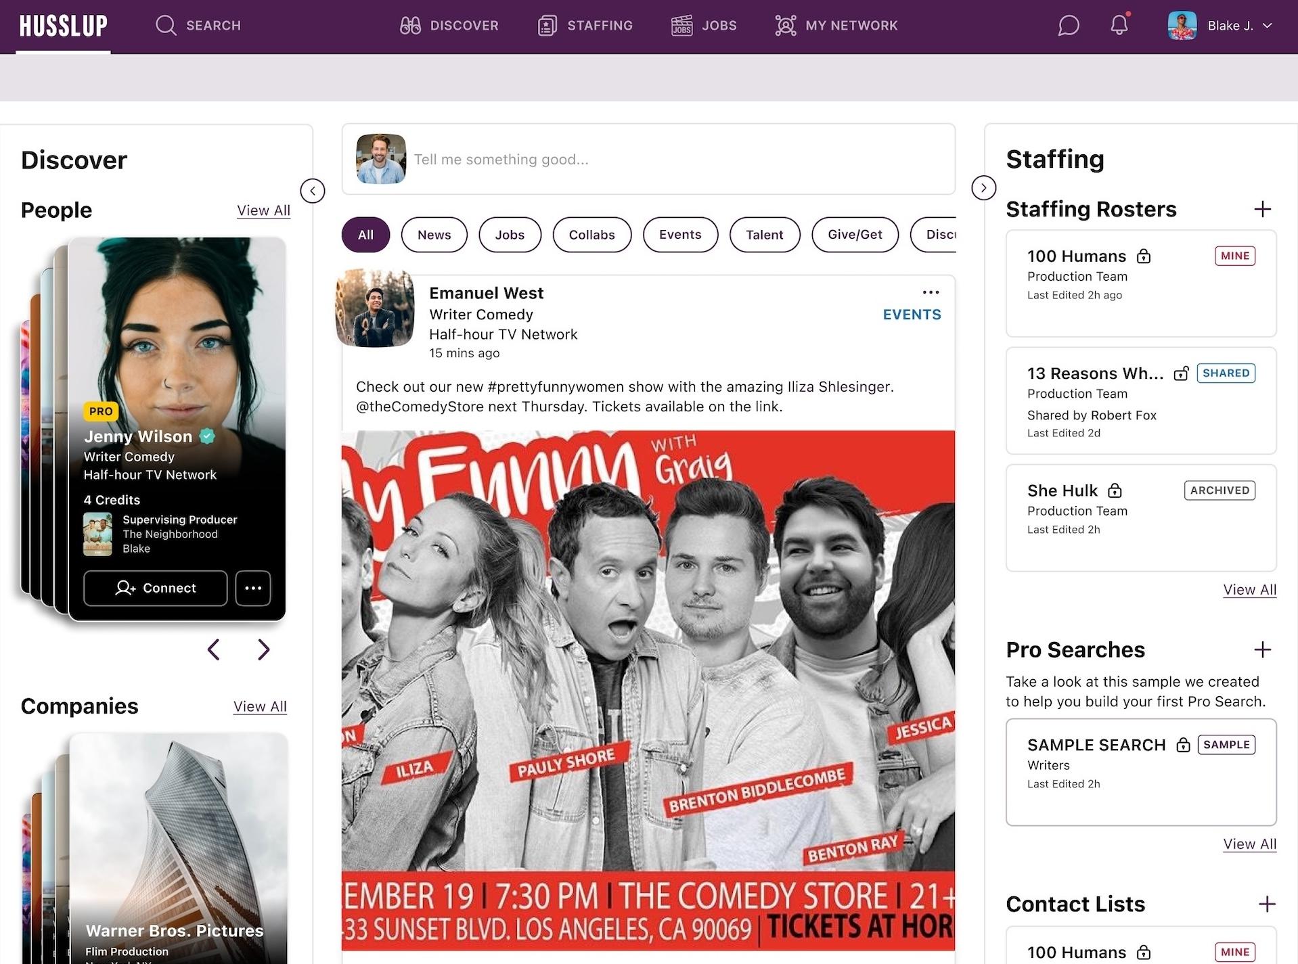This screenshot has width=1298, height=964.
Task: Open the messages chat bubble icon
Action: (x=1068, y=26)
